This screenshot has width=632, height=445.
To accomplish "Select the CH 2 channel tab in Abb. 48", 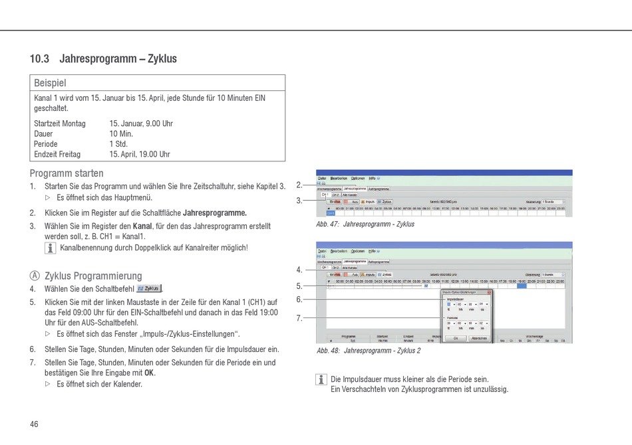I will tap(337, 268).
